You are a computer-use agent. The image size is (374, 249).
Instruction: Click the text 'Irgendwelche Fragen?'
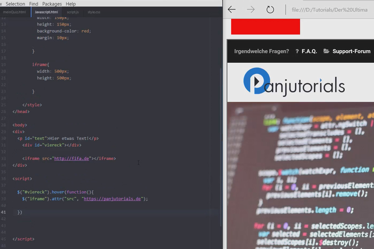click(261, 51)
